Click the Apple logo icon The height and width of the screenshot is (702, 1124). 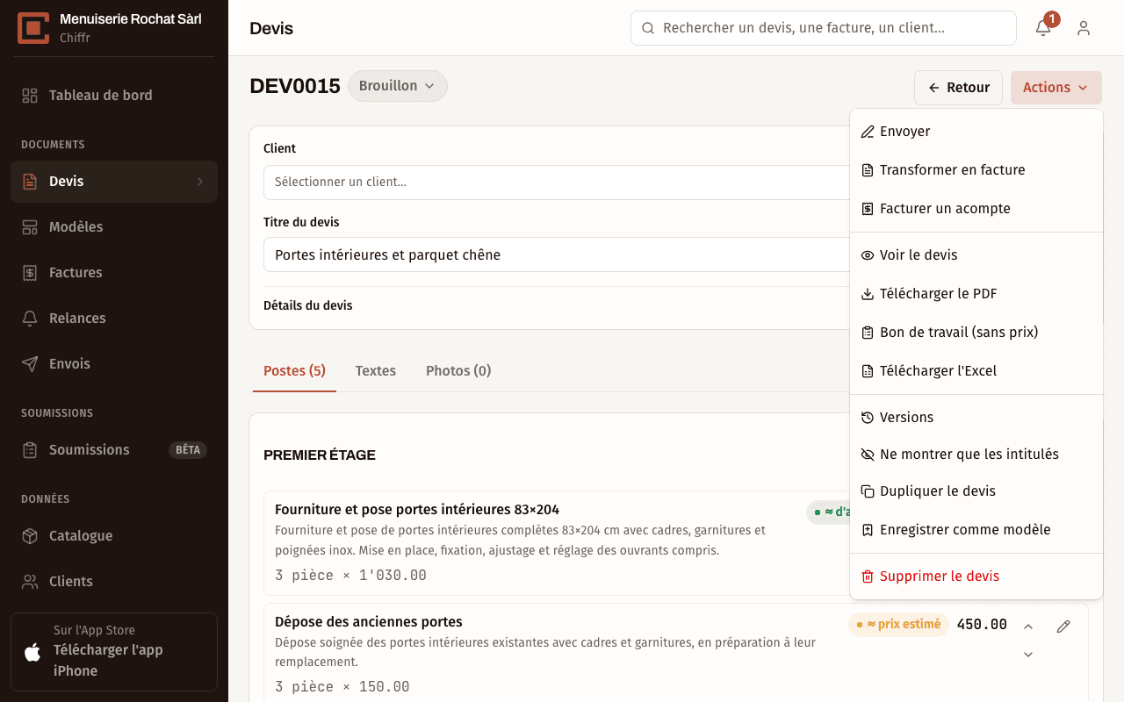click(32, 651)
